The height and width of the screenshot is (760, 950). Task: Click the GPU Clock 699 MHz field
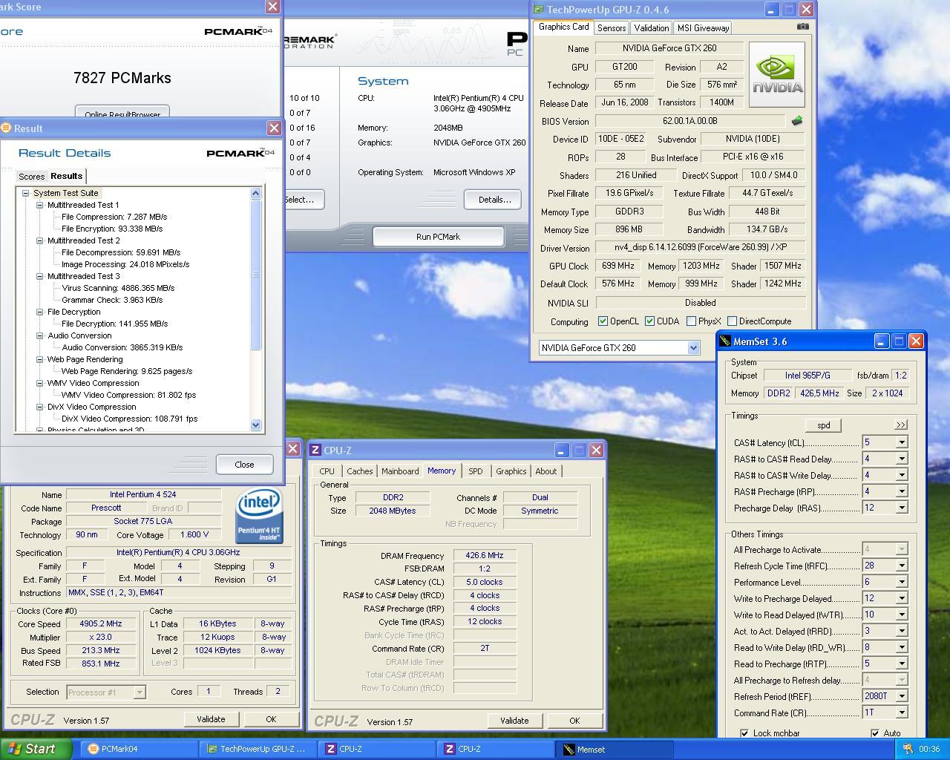coord(618,266)
